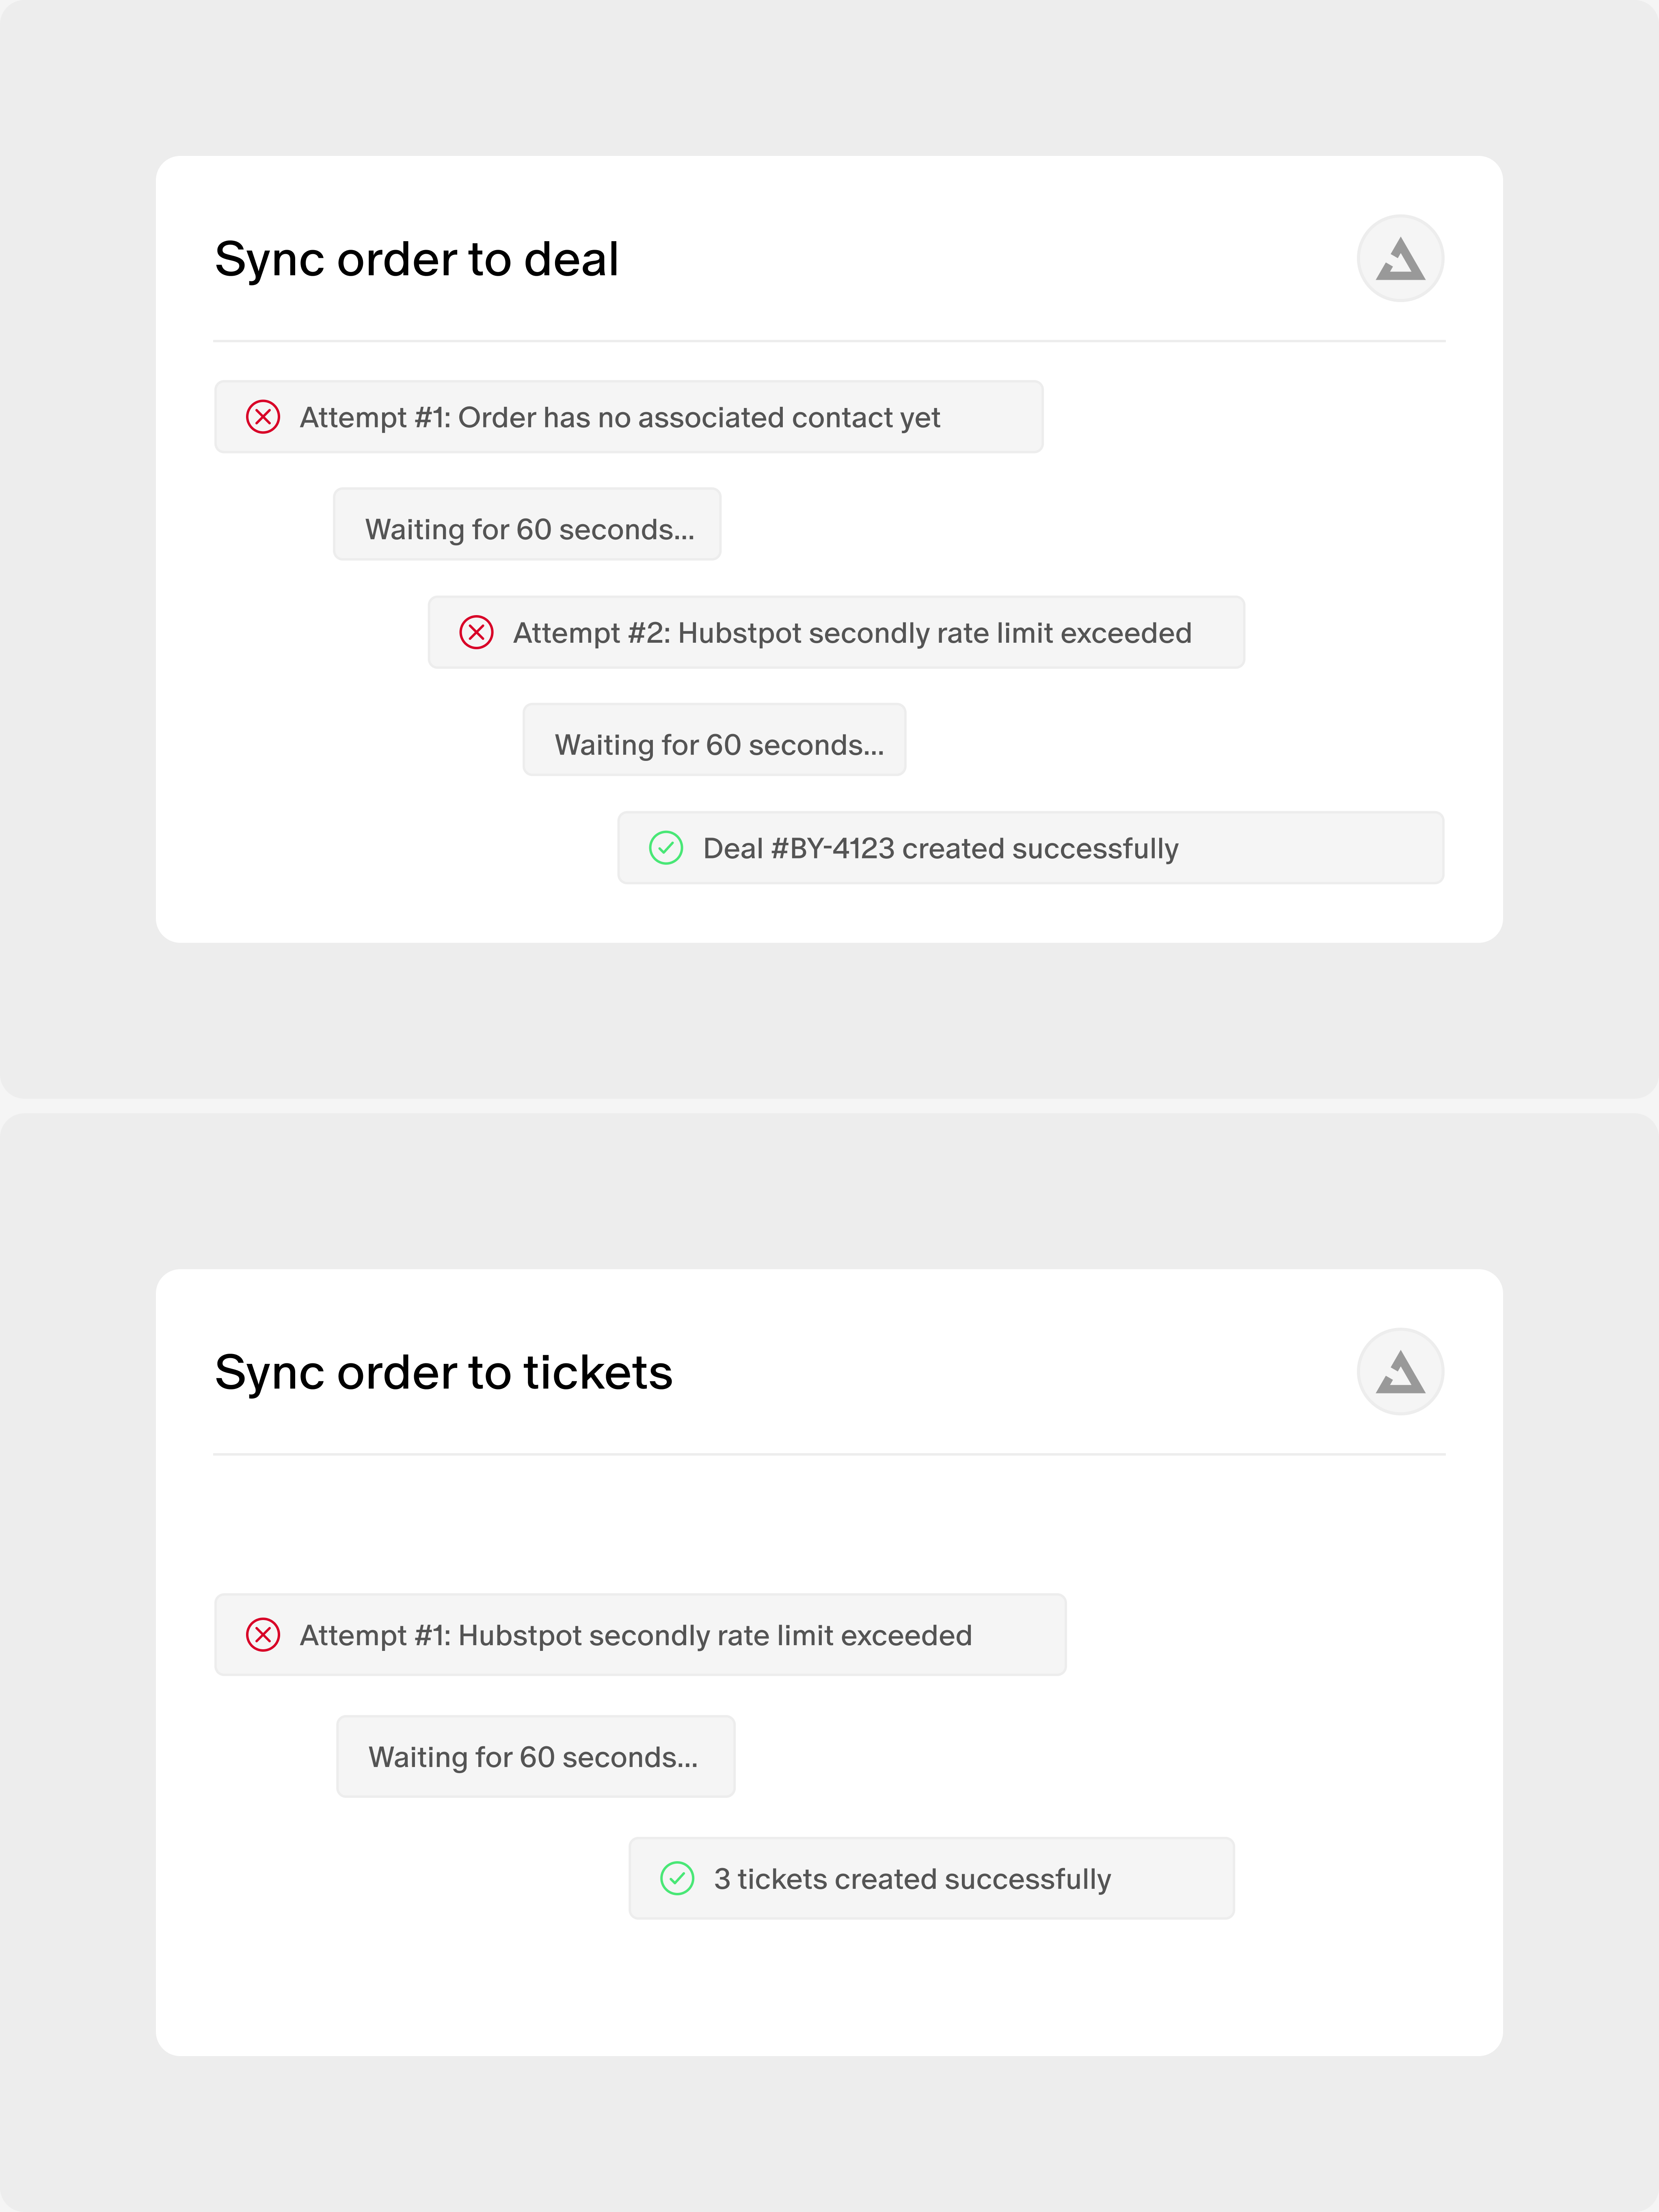Select the Attempt #2 Hubspot rate limit row
The width and height of the screenshot is (1659, 2212).
click(836, 632)
